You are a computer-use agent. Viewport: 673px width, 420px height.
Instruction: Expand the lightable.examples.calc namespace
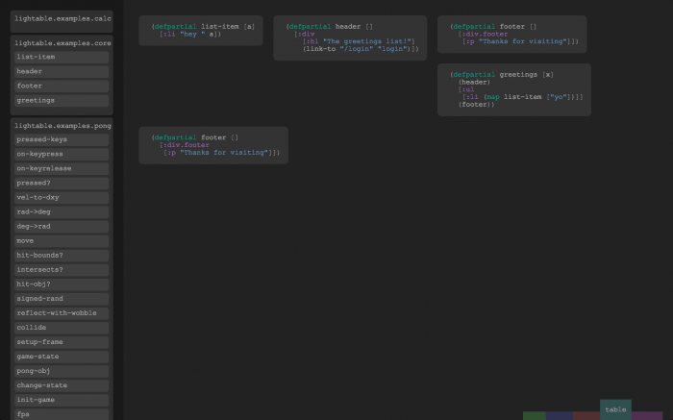point(62,18)
